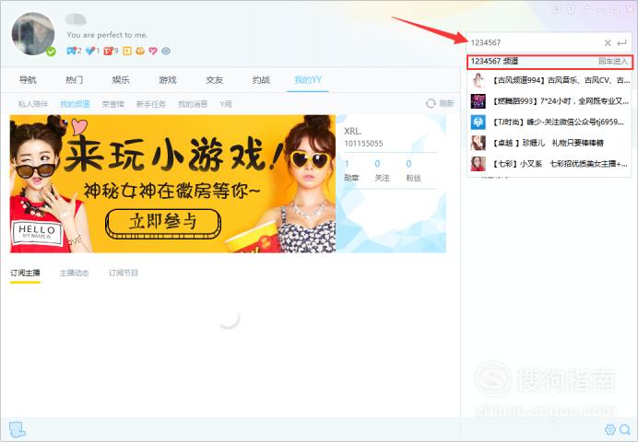
Task: Open the 【燃舞吧993】 search result
Action: pyautogui.click(x=549, y=101)
